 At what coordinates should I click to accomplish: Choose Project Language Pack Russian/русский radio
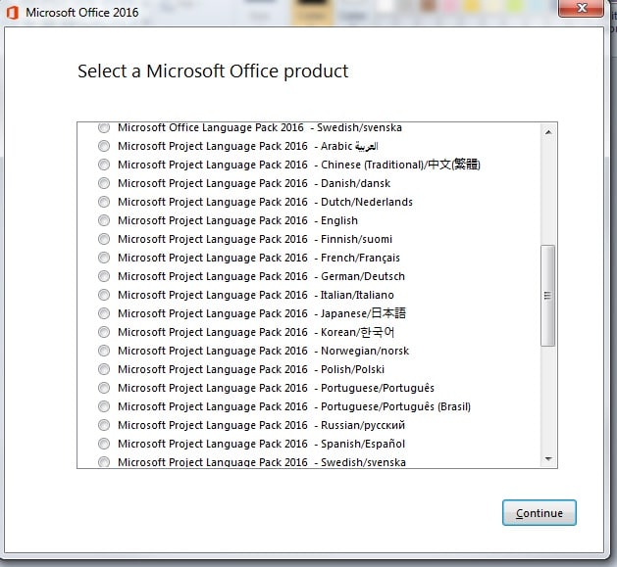[x=104, y=425]
